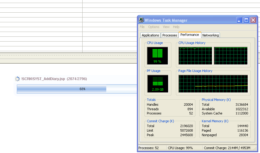Open the File menu
The width and height of the screenshot is (260, 153).
142,27
